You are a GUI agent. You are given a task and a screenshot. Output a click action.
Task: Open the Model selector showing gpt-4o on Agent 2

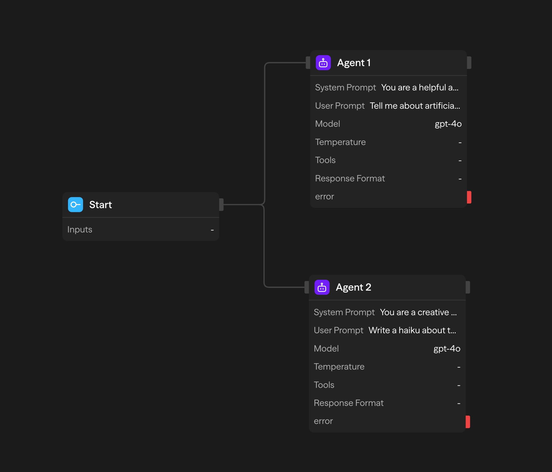(x=447, y=348)
